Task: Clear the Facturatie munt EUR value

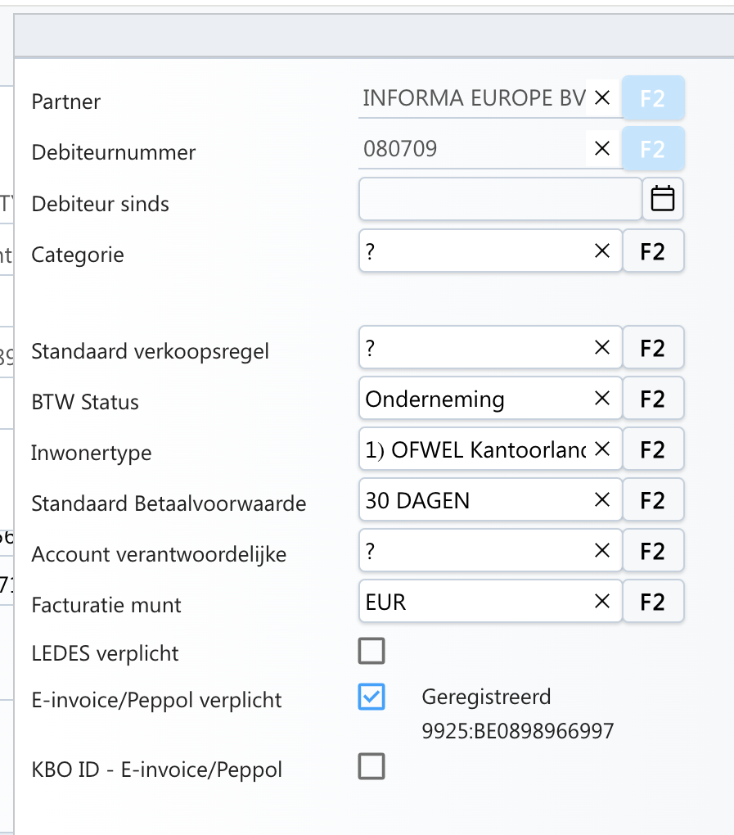Action: (x=602, y=602)
